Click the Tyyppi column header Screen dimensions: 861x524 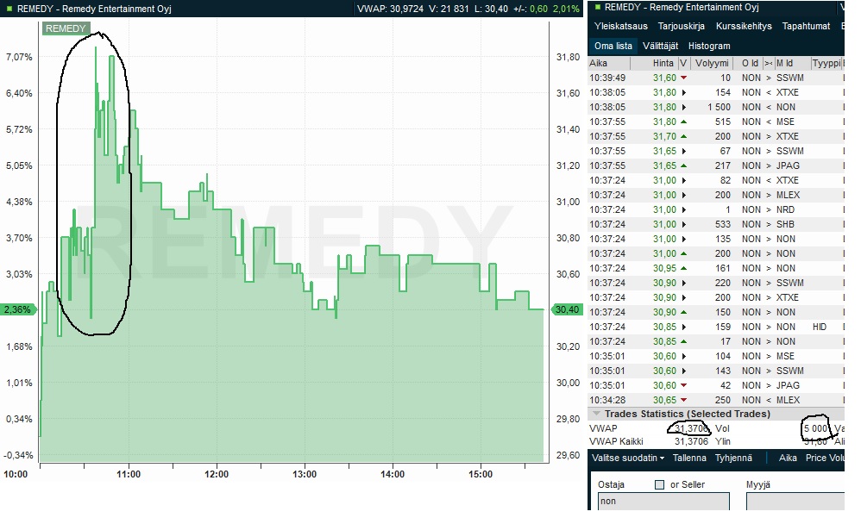[826, 63]
